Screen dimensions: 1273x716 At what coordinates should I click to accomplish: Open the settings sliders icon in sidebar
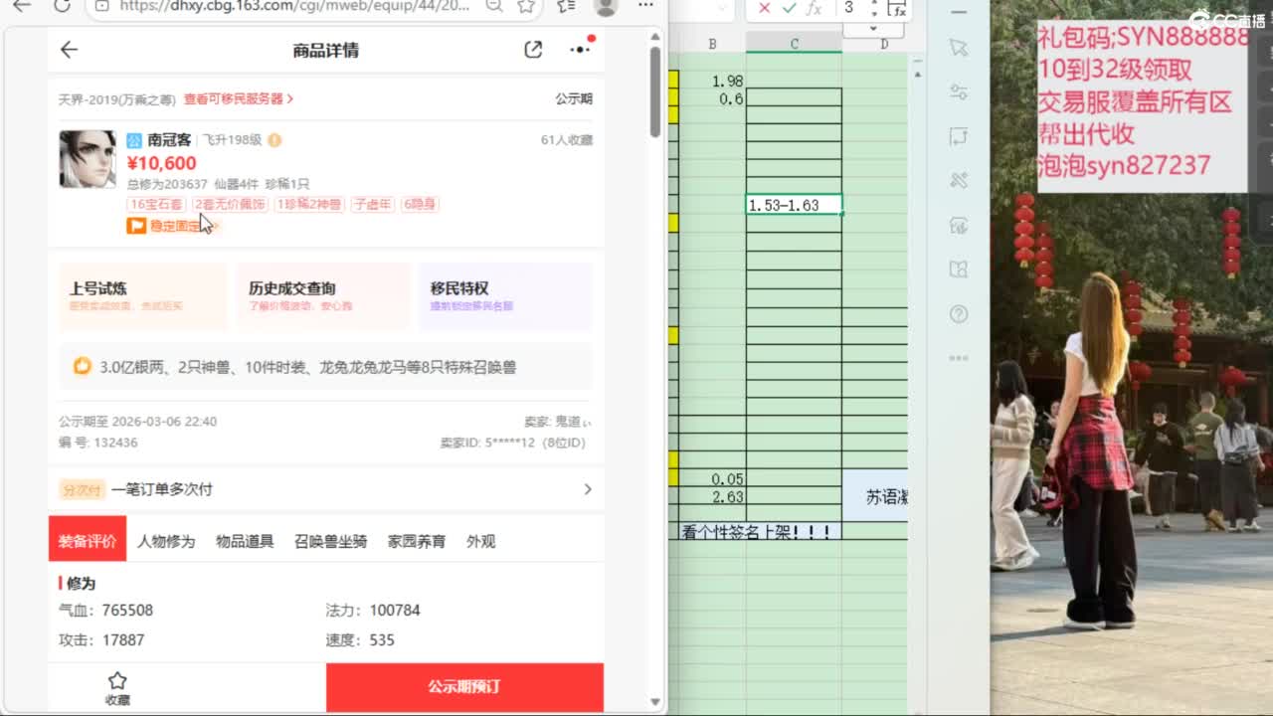coord(958,92)
